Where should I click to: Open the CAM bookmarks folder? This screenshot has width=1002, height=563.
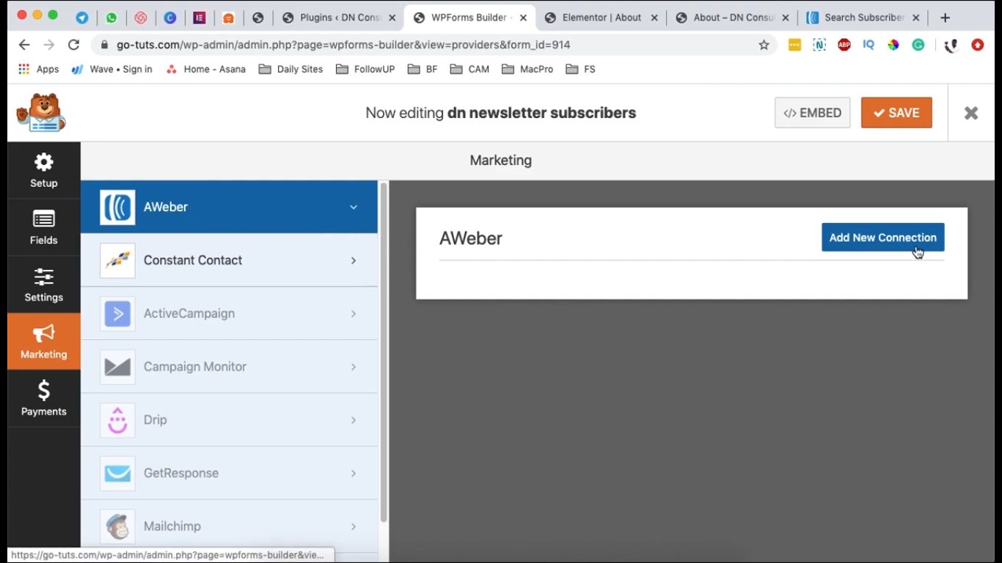click(469, 69)
